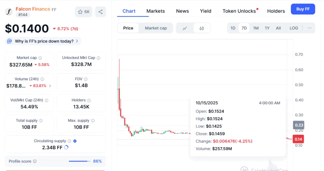Click the $1.4B FDV value
The image size is (324, 171).
pyautogui.click(x=81, y=85)
